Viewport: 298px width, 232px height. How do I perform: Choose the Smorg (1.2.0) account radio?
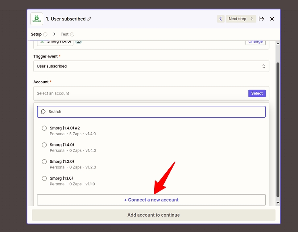coord(44,162)
